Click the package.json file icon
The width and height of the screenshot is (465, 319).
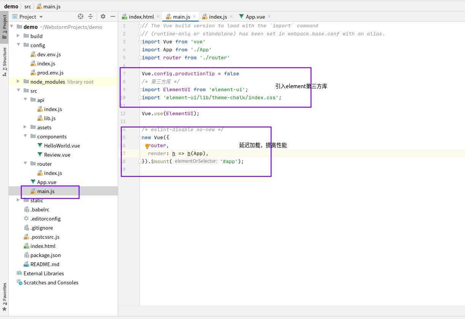26,255
